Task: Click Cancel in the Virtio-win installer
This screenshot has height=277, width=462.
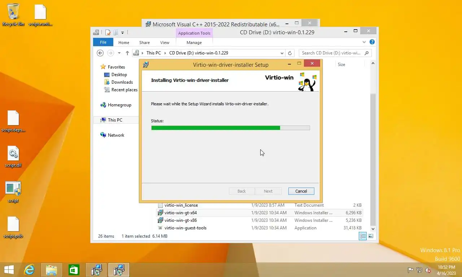Action: click(x=301, y=191)
